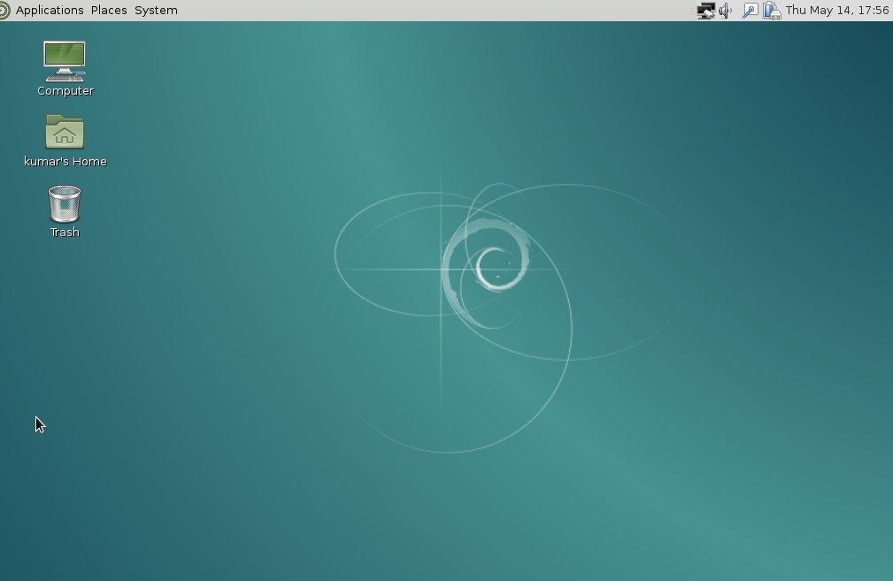
Task: Open the System menu
Action: pyautogui.click(x=156, y=11)
